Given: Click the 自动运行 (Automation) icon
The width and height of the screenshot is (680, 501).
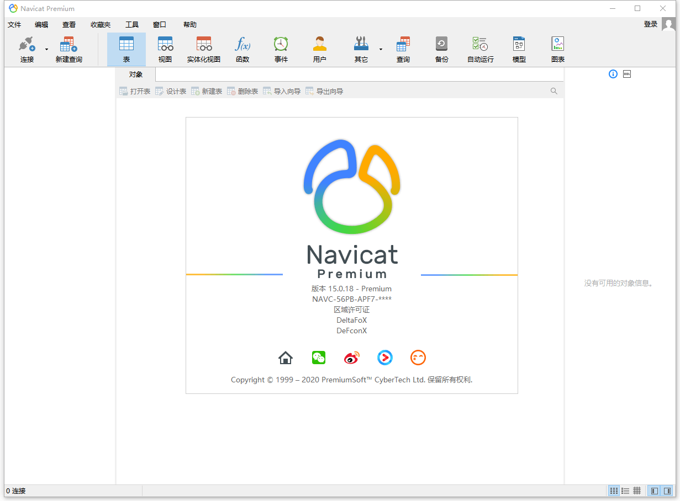Looking at the screenshot, I should (x=479, y=49).
